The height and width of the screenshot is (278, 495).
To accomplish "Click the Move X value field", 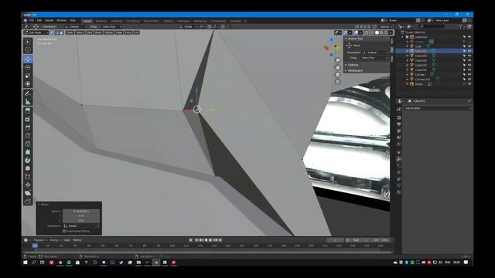I will coord(81,211).
